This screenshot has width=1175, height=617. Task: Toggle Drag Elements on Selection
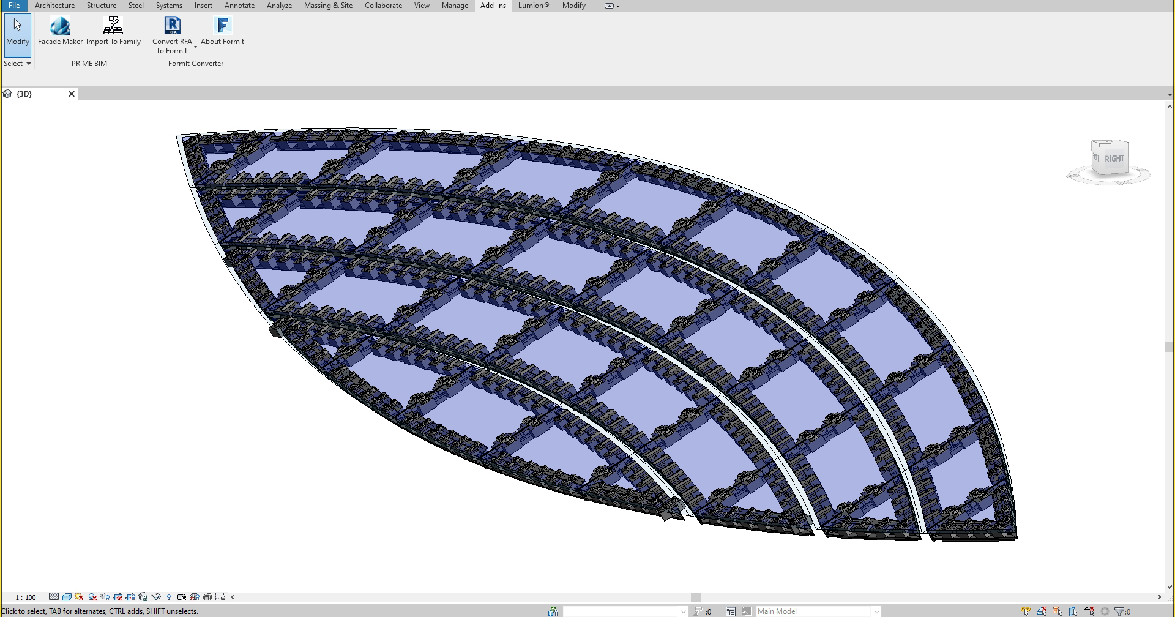(x=1089, y=611)
